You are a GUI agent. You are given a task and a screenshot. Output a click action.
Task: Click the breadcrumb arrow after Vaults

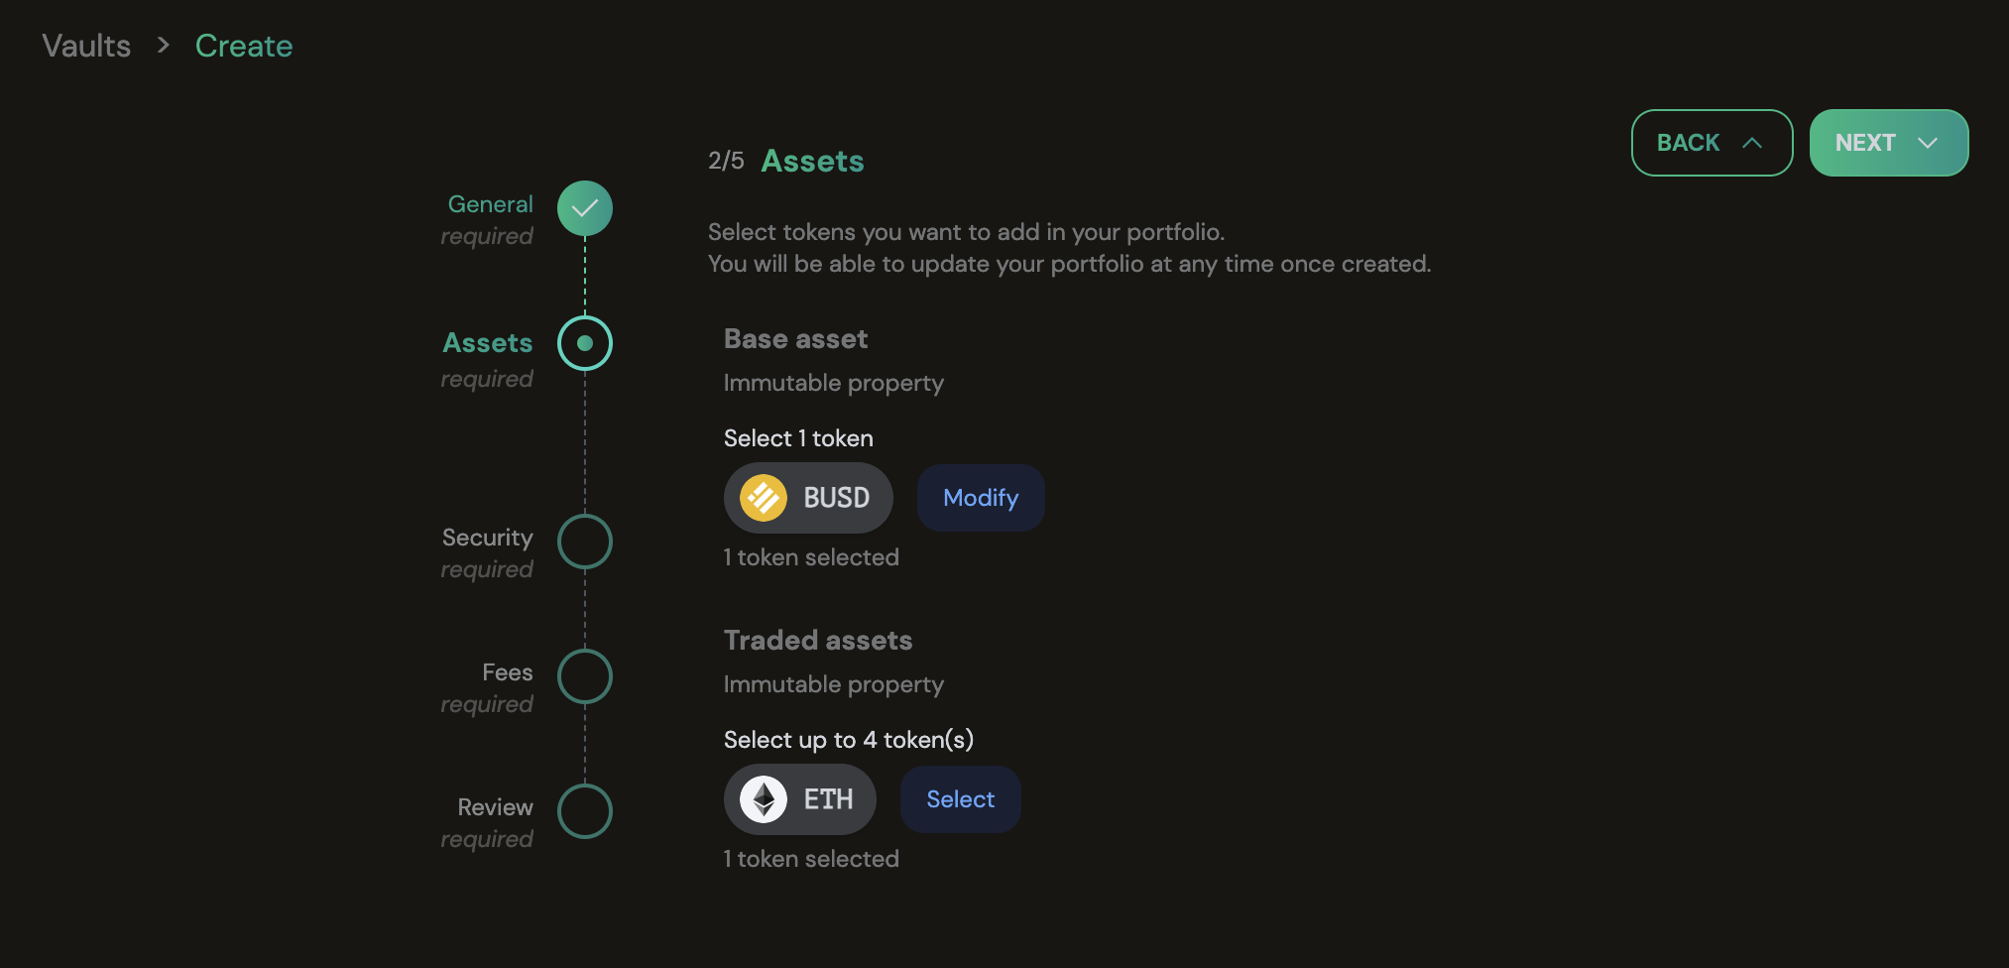pos(164,46)
